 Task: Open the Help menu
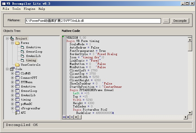(42, 9)
